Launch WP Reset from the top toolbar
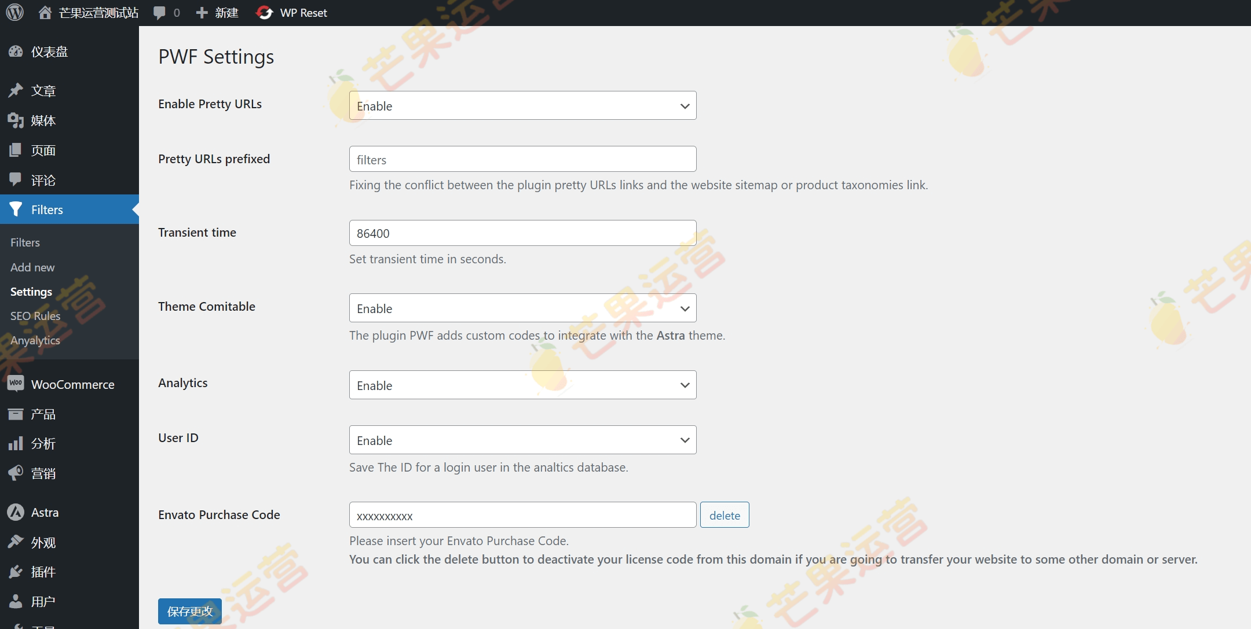 click(291, 12)
